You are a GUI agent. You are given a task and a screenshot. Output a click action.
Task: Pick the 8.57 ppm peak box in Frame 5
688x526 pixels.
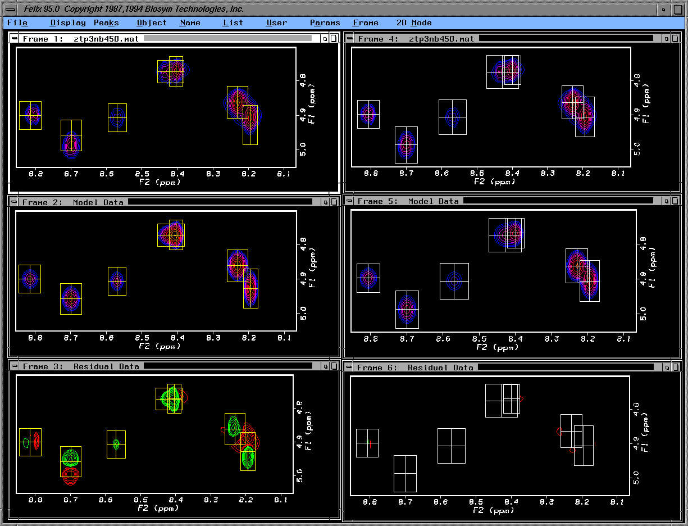[x=454, y=280]
